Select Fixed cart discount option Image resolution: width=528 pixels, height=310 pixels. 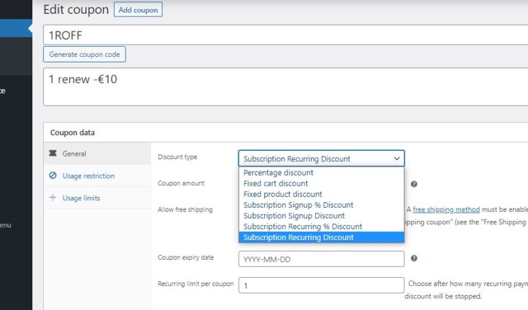tap(321, 183)
